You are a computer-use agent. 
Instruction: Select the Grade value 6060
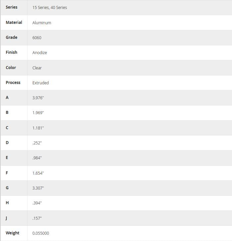[x=37, y=38]
